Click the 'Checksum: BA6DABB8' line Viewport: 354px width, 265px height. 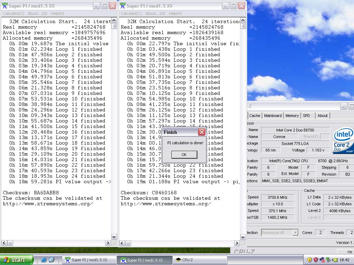(31, 193)
